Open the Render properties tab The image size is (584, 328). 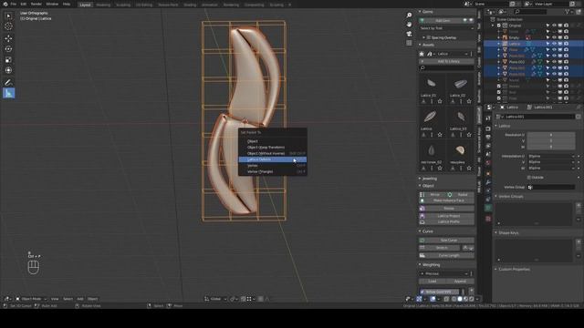click(488, 128)
